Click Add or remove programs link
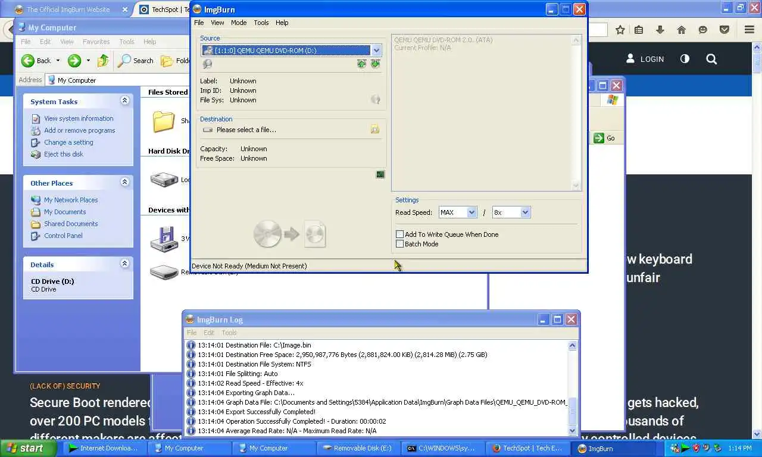Image resolution: width=762 pixels, height=457 pixels. click(x=80, y=130)
